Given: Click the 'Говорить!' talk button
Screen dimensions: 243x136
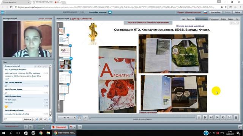Looking at the screenshot, I should [x=59, y=127].
